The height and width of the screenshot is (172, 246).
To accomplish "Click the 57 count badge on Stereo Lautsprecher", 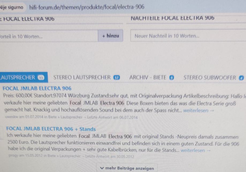I will click(116, 78).
